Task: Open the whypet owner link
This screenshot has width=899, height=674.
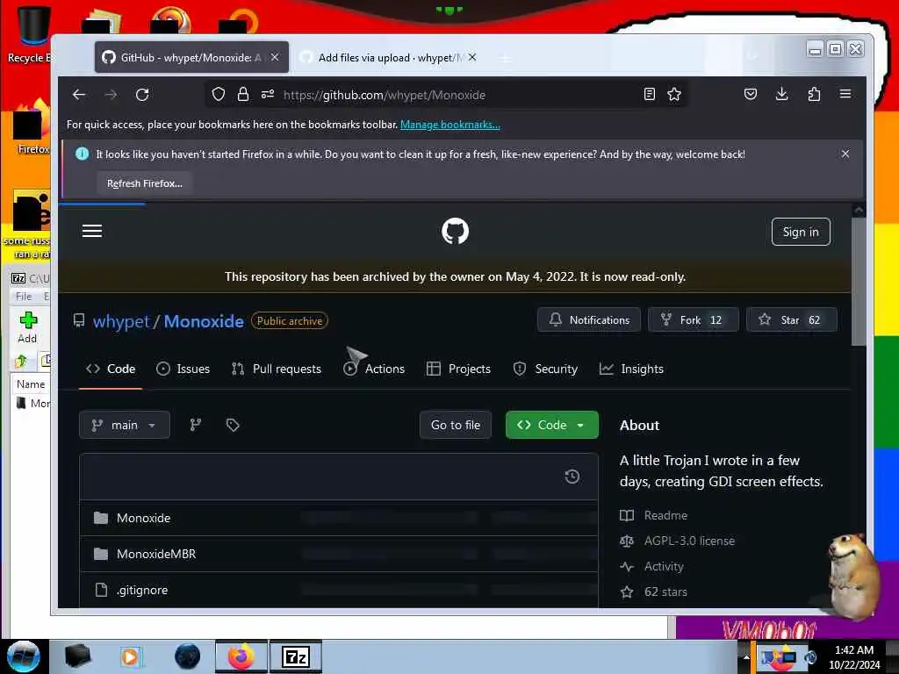Action: pyautogui.click(x=121, y=321)
